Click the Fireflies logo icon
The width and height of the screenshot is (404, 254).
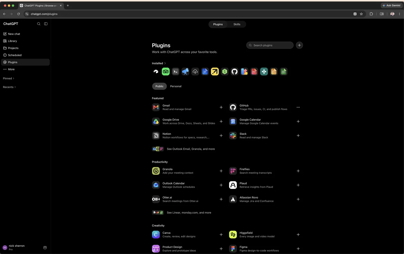233,171
